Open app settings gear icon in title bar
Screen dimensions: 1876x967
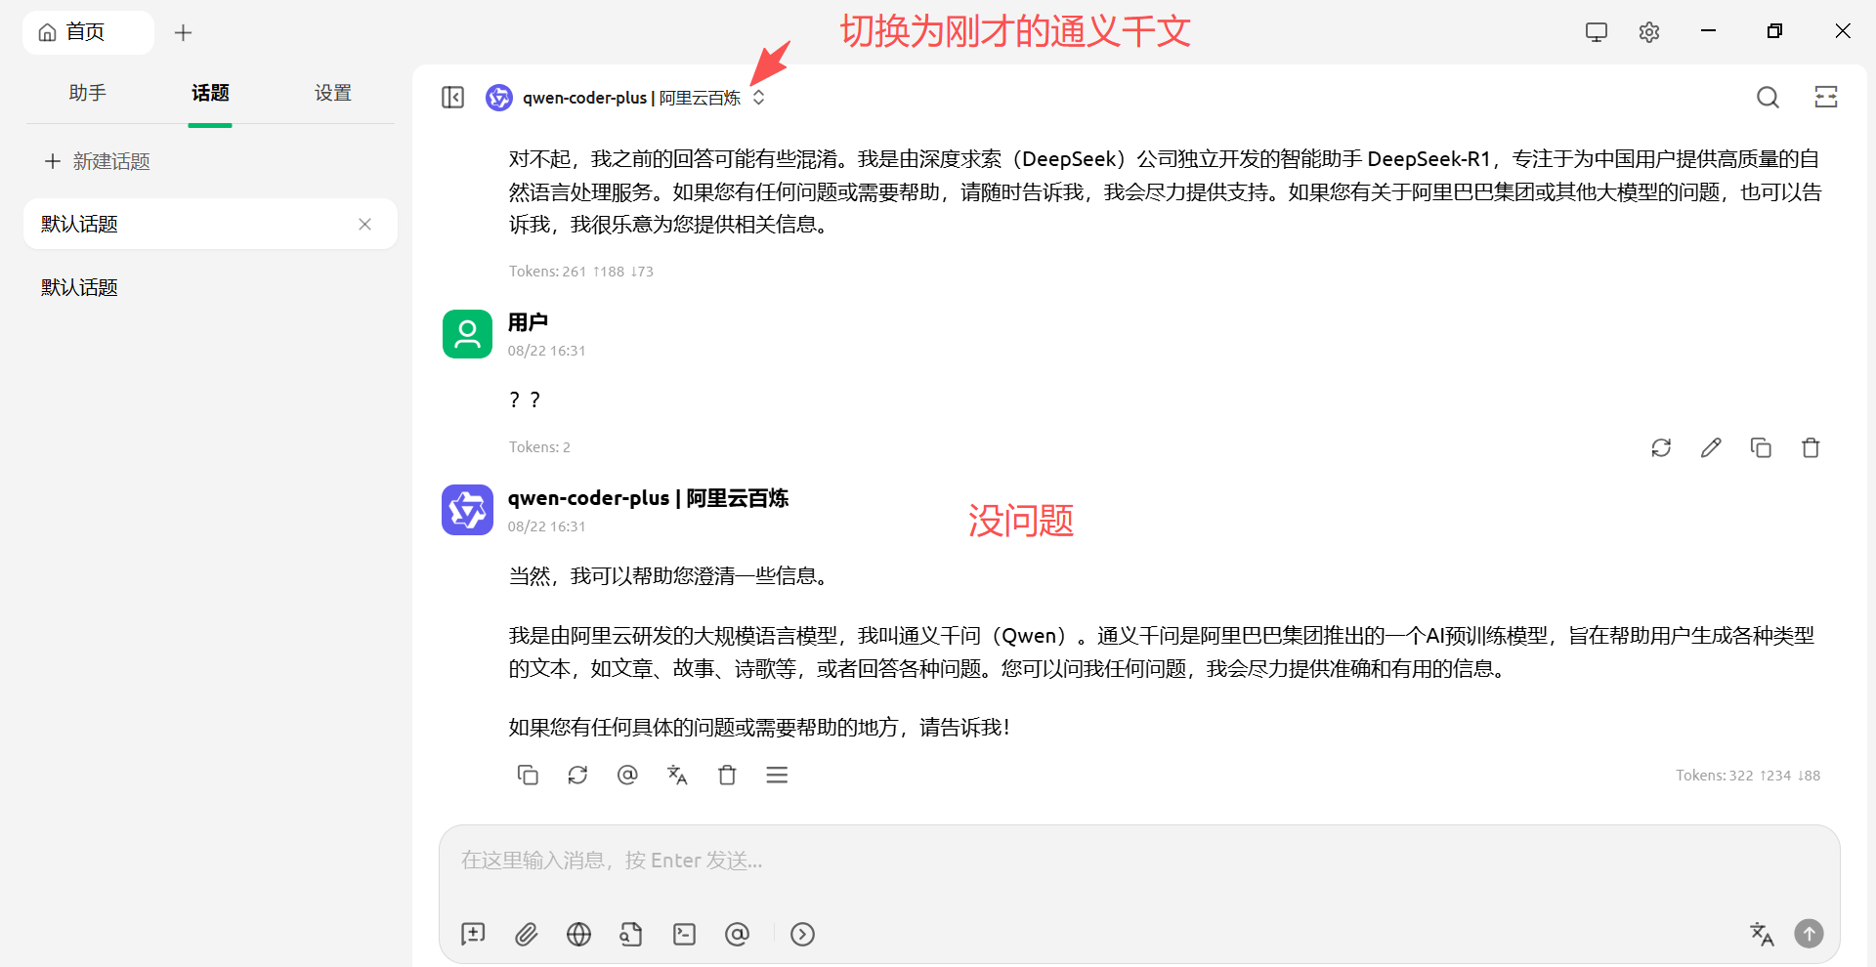point(1649,32)
